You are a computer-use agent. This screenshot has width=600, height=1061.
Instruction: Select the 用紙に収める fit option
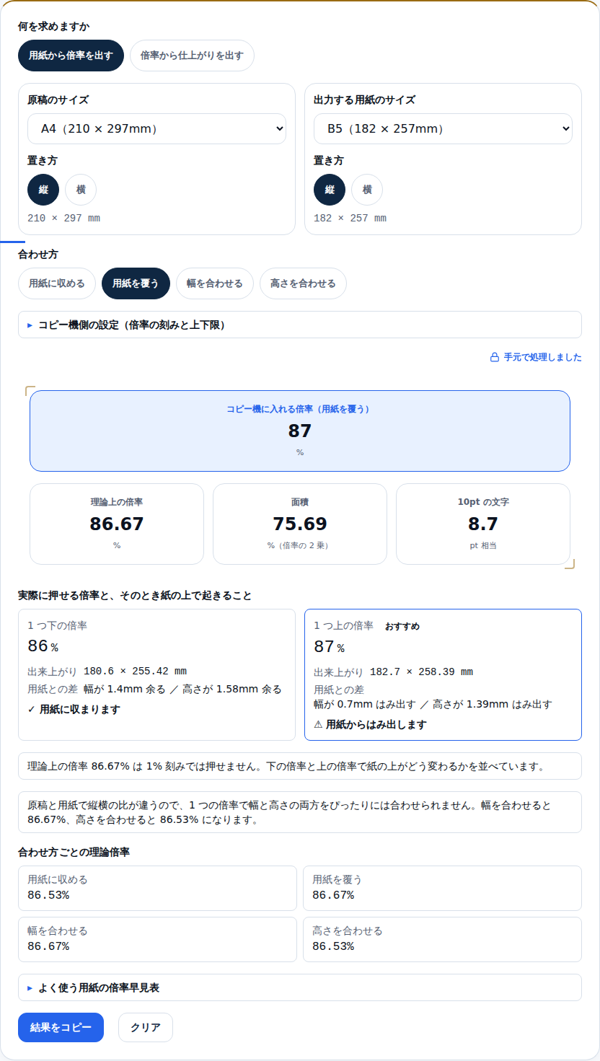57,283
